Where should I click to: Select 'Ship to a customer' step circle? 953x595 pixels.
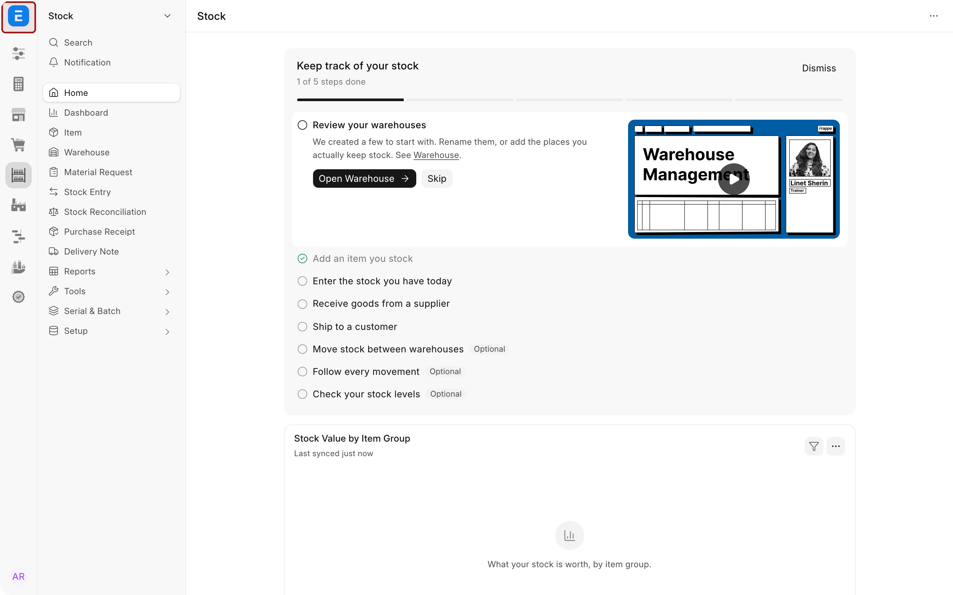click(x=302, y=327)
